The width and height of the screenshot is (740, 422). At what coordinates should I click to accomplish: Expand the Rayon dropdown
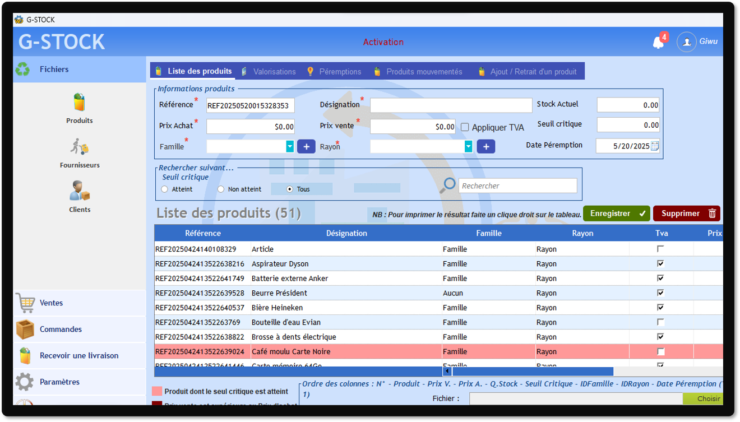[469, 146]
